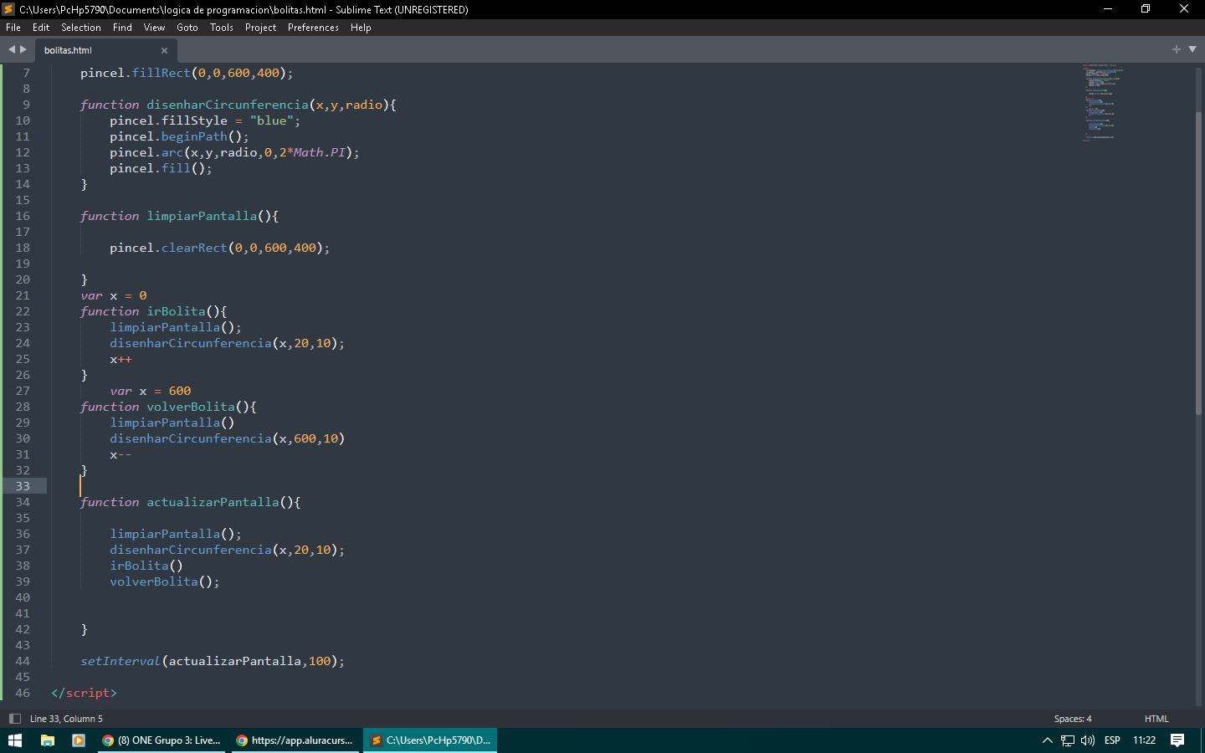Click x-- on line 31
Screen dimensions: 1205x753
pos(120,454)
